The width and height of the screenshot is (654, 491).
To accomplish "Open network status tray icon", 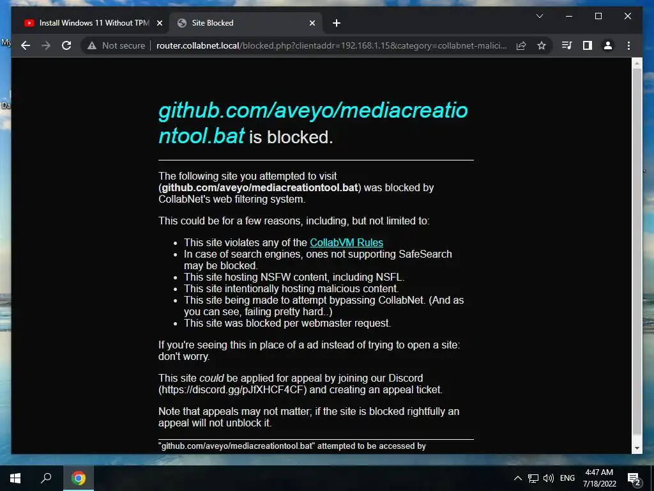I will [533, 478].
